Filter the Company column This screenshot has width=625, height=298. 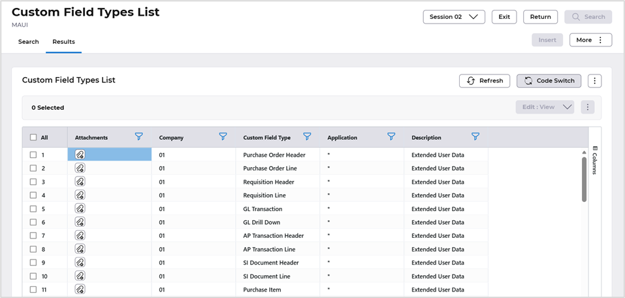click(223, 137)
